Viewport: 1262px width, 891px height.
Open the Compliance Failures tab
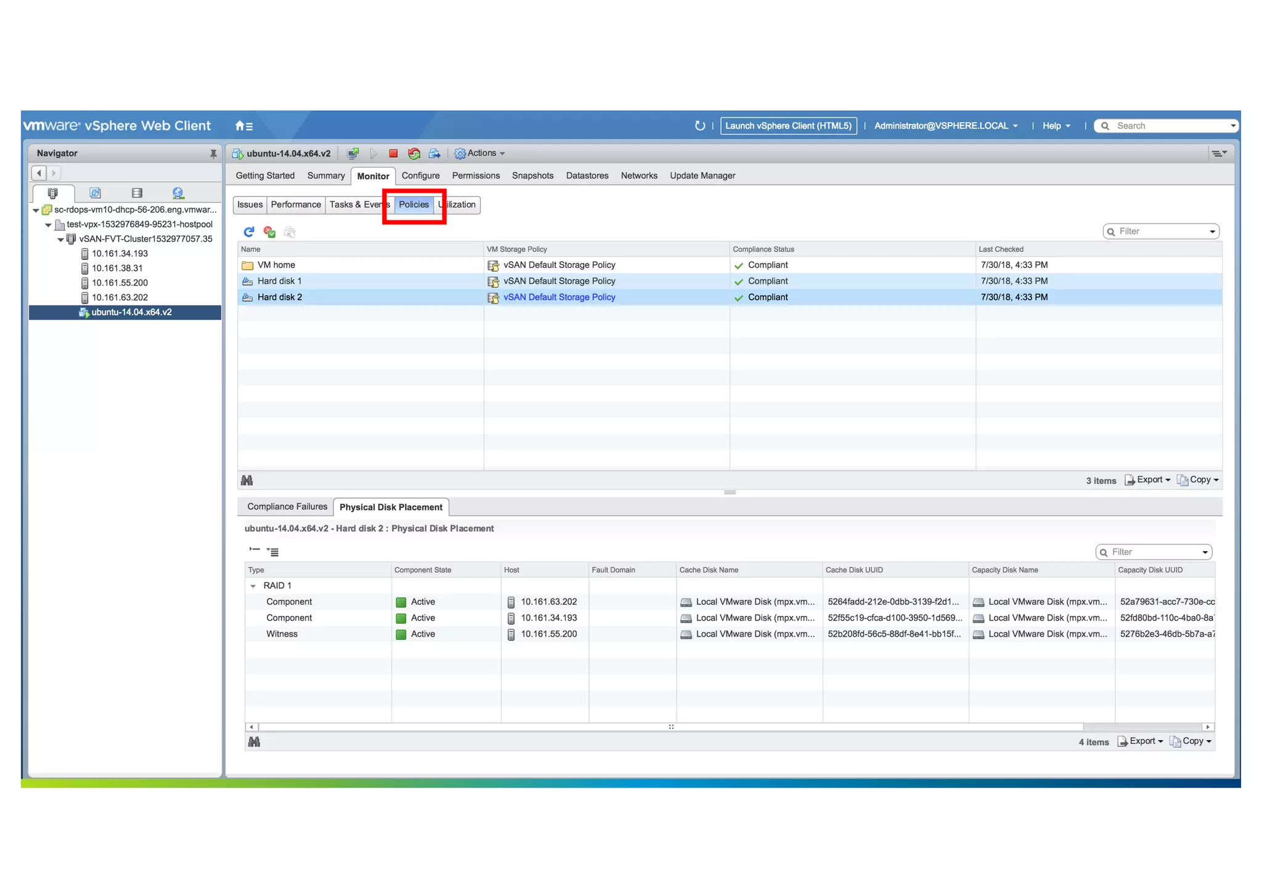(x=287, y=507)
